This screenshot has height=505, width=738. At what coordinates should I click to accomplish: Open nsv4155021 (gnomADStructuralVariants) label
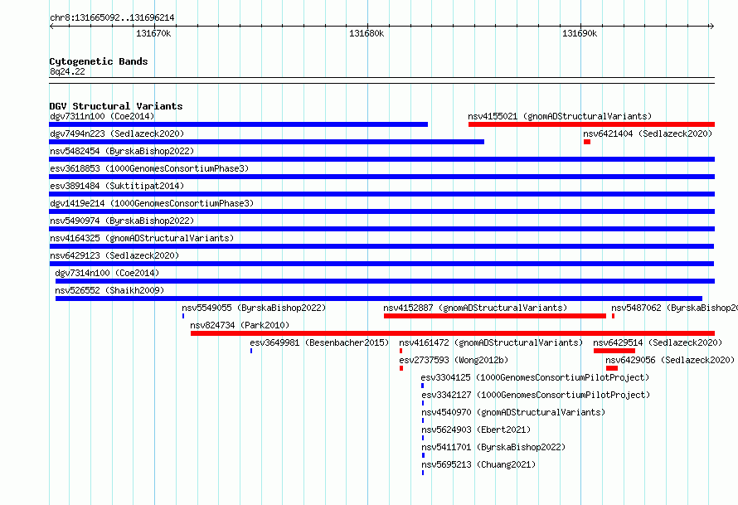(x=560, y=116)
